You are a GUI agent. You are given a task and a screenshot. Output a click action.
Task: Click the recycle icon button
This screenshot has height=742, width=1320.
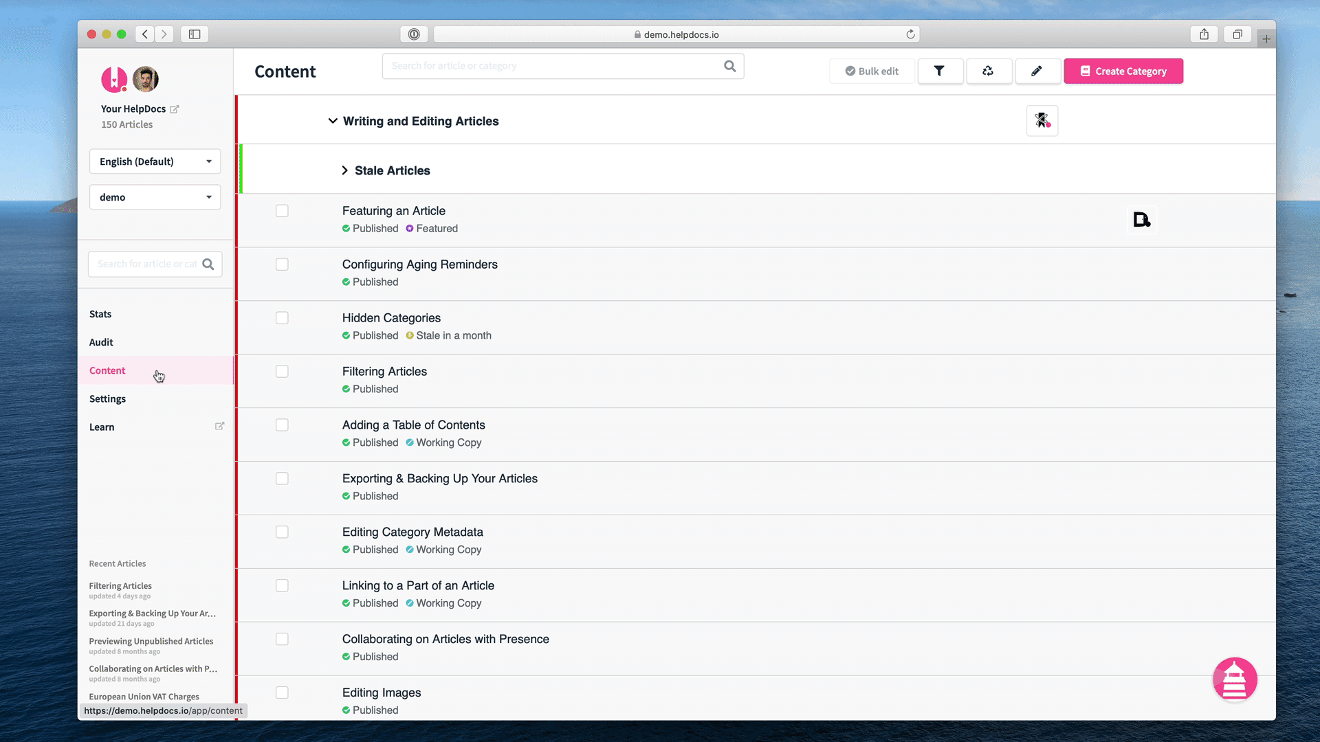(988, 71)
